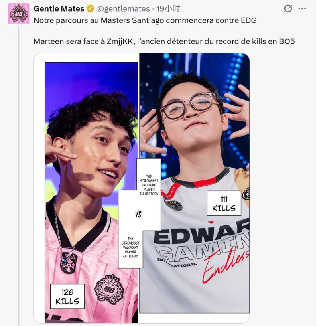Open the @gentlemates handle link

pyautogui.click(x=124, y=9)
